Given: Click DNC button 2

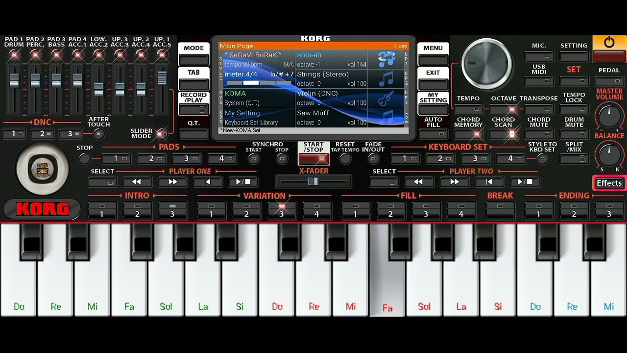Looking at the screenshot, I should [x=42, y=134].
